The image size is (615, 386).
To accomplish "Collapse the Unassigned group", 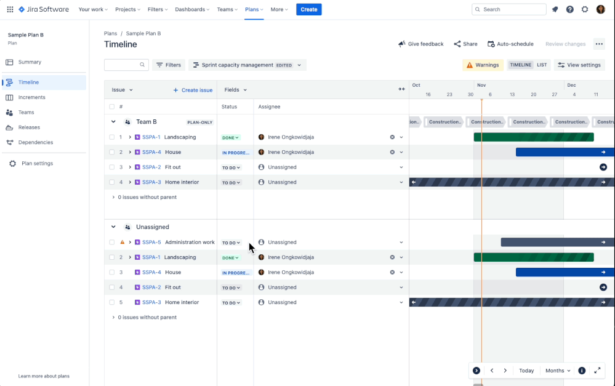I will (x=113, y=227).
